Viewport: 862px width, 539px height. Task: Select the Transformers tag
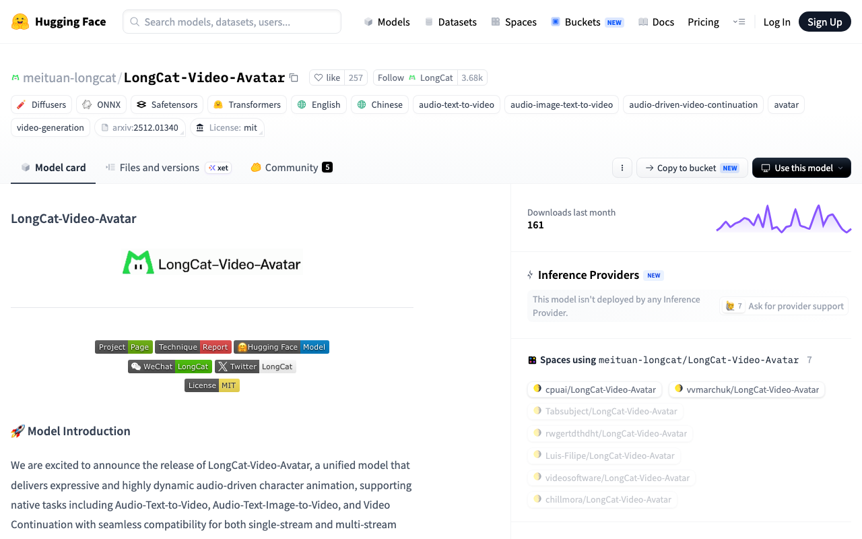[x=247, y=104]
